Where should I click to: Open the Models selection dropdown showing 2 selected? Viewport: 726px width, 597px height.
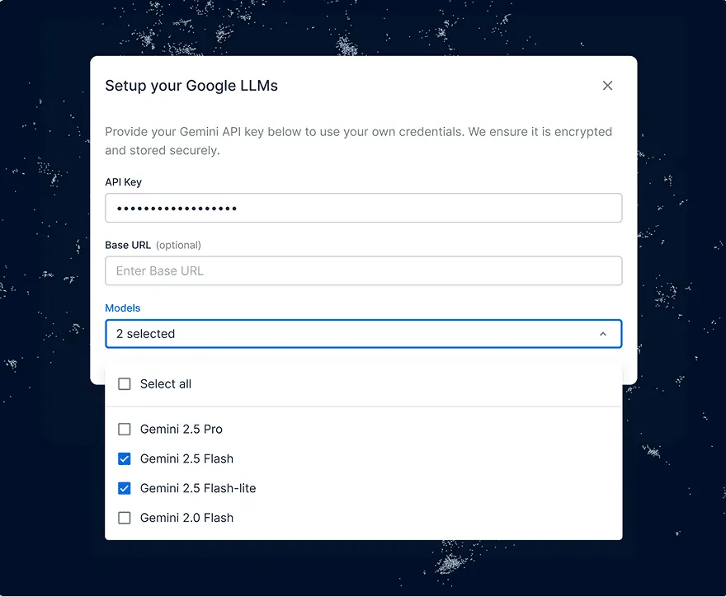click(x=363, y=333)
